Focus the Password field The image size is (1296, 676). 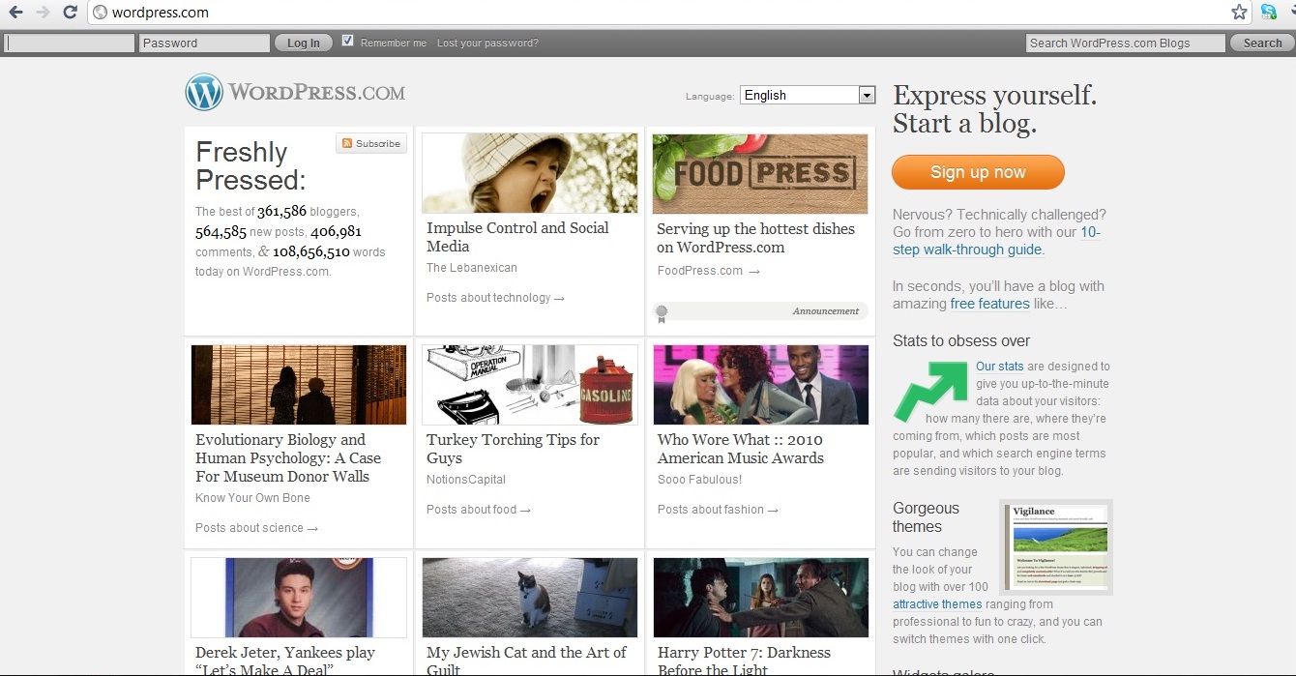coord(204,43)
